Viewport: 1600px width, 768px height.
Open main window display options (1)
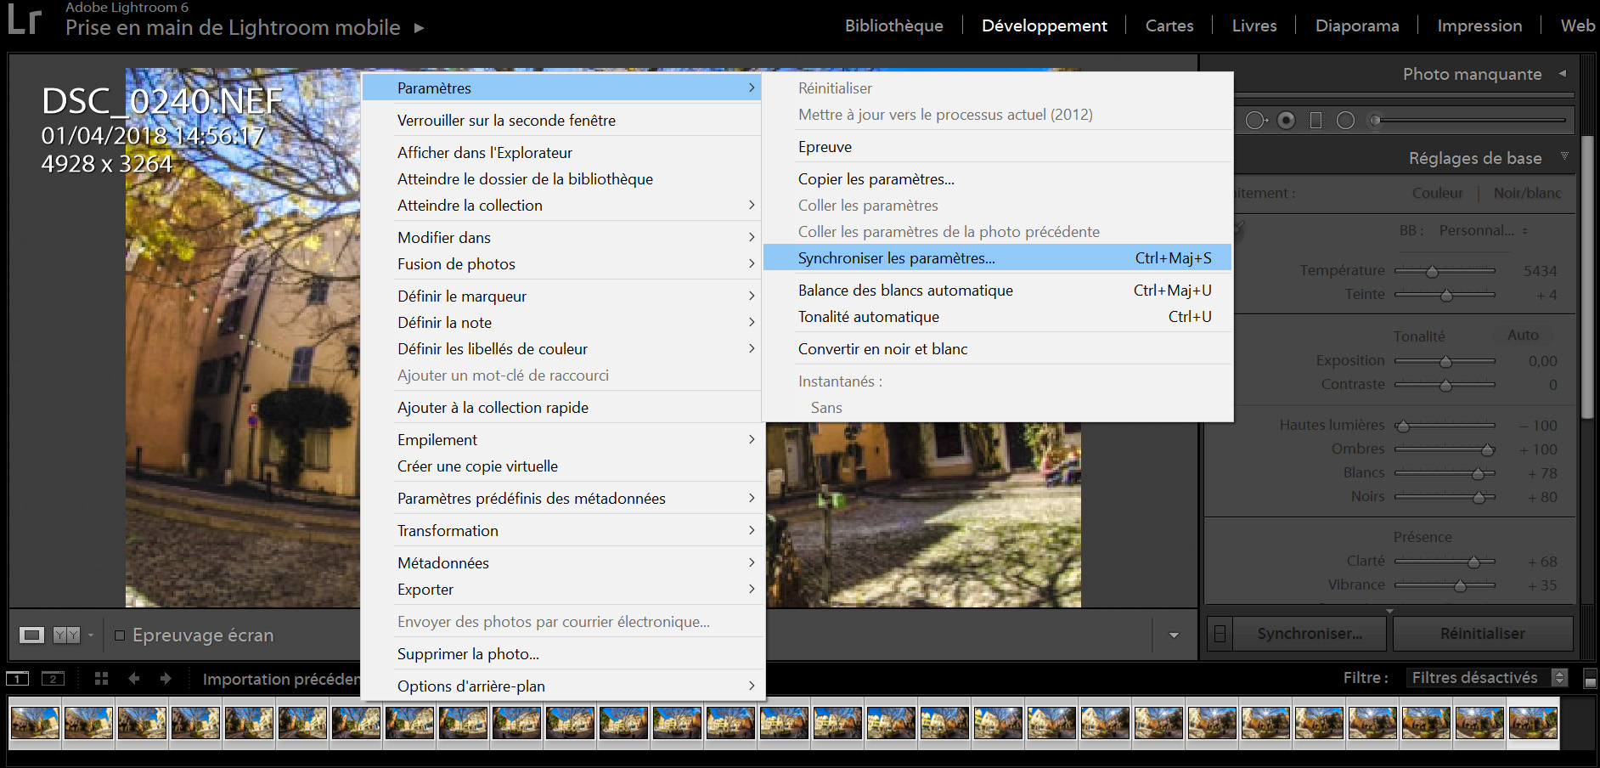(x=18, y=679)
